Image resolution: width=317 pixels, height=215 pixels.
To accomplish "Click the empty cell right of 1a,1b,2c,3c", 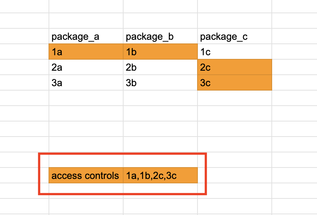I will tap(235, 175).
